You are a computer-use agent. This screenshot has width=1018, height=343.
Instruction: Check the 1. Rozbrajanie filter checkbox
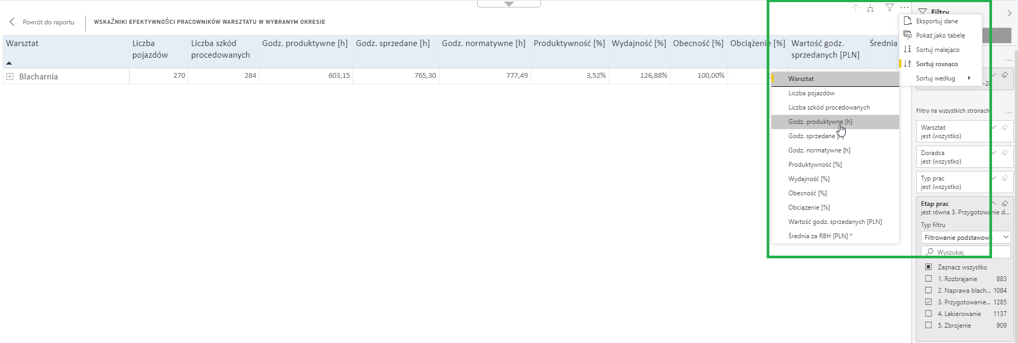[928, 278]
